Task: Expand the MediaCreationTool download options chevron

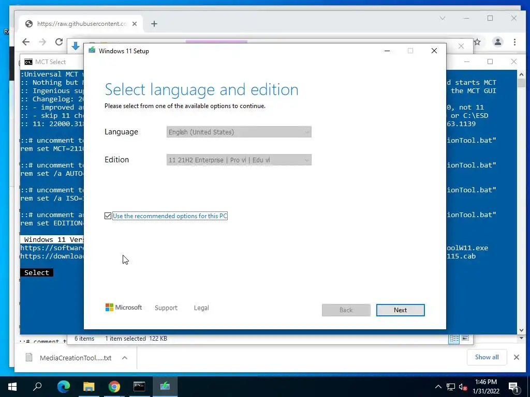Action: (125, 358)
